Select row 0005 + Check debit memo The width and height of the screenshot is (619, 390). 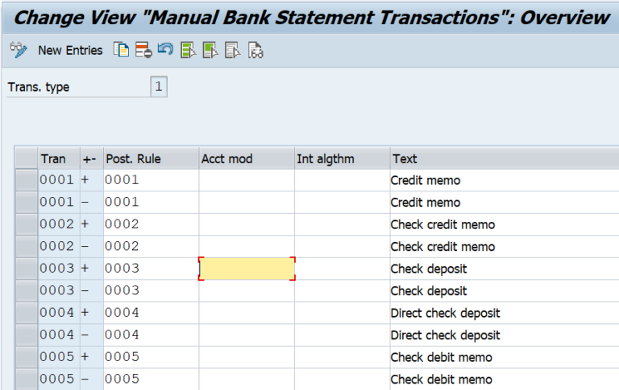click(x=27, y=357)
